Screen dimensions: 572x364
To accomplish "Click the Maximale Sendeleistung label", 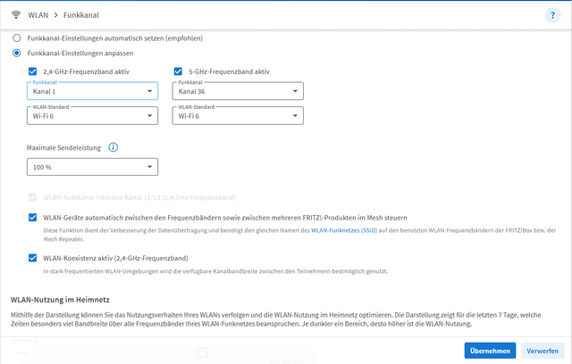I will point(63,148).
